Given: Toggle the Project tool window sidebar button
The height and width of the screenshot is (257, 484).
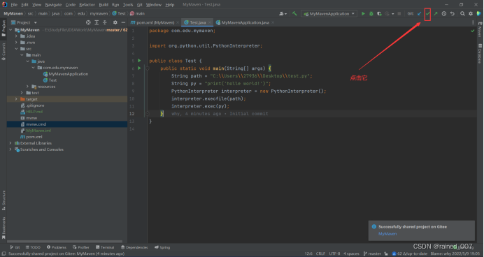Looking at the screenshot, I should click(x=3, y=28).
